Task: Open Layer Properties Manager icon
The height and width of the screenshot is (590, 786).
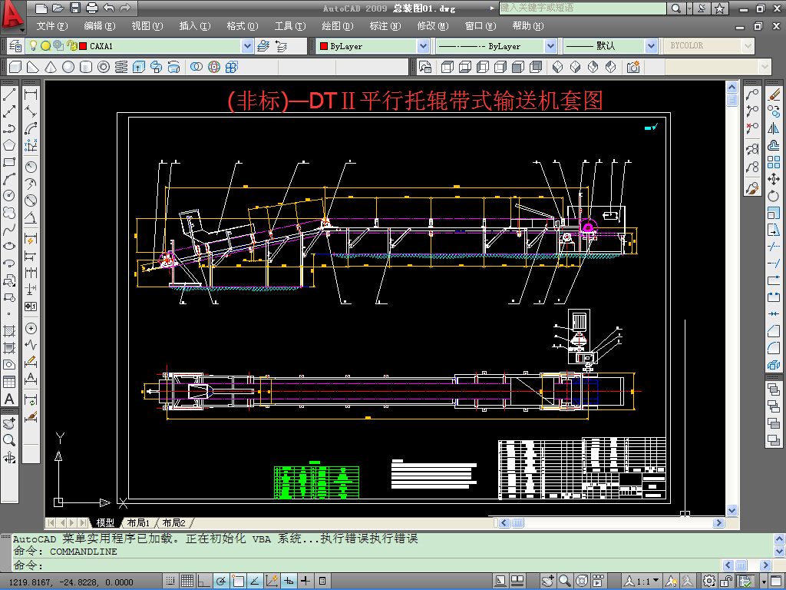Action: pos(15,46)
